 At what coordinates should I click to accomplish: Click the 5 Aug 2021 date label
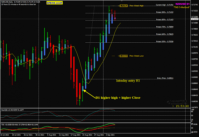(52, 135)
